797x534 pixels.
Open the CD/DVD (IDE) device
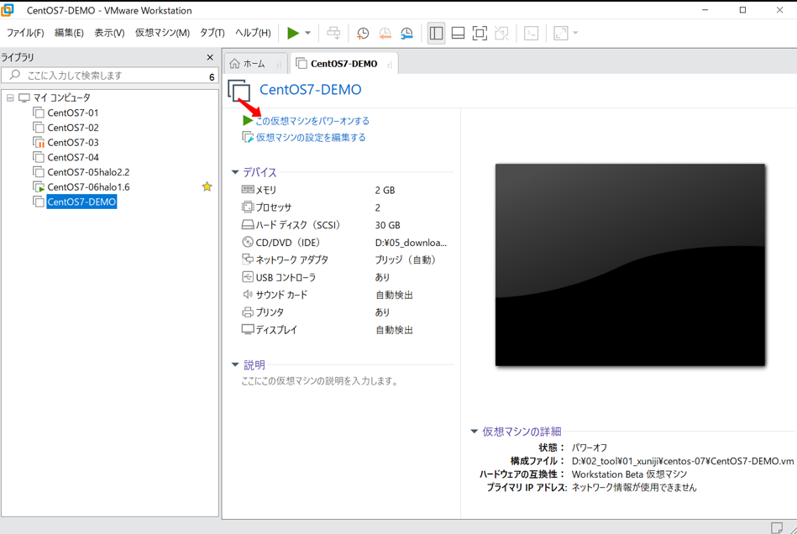point(281,243)
